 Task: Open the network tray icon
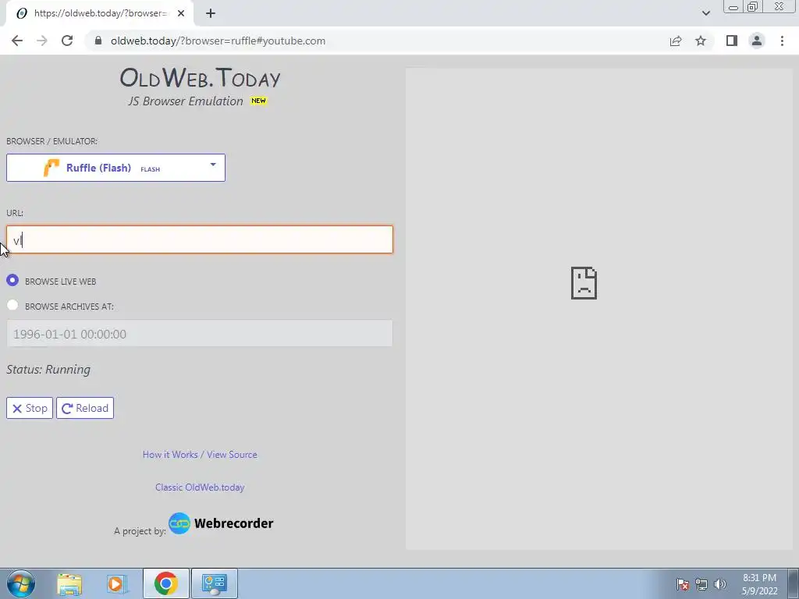(x=701, y=584)
